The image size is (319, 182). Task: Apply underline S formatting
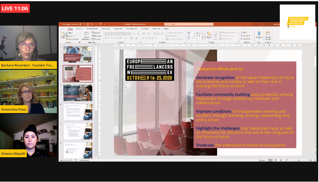(112, 38)
